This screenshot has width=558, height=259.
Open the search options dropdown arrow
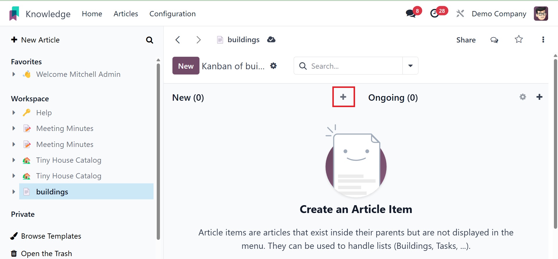[x=410, y=66]
